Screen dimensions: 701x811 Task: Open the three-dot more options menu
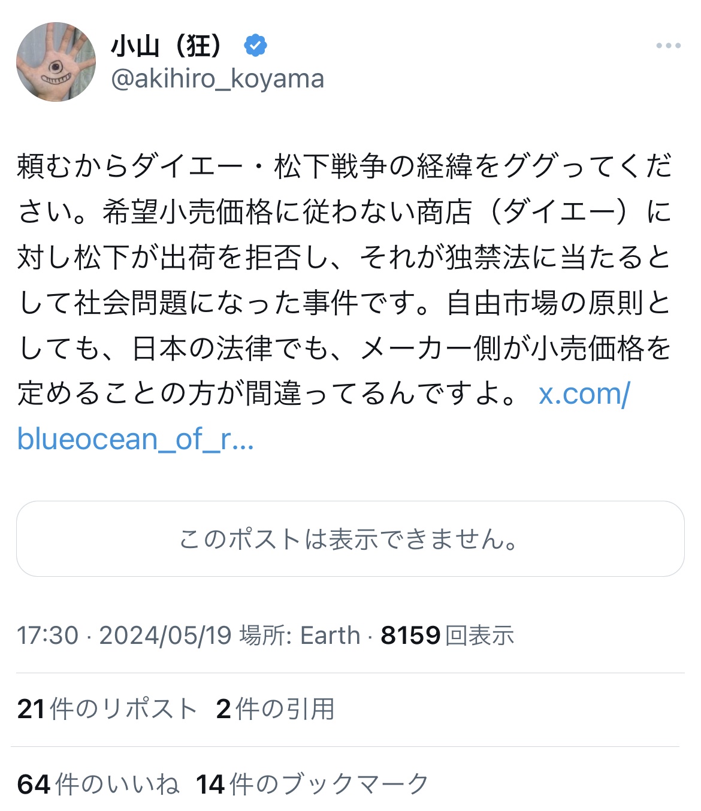[x=668, y=46]
